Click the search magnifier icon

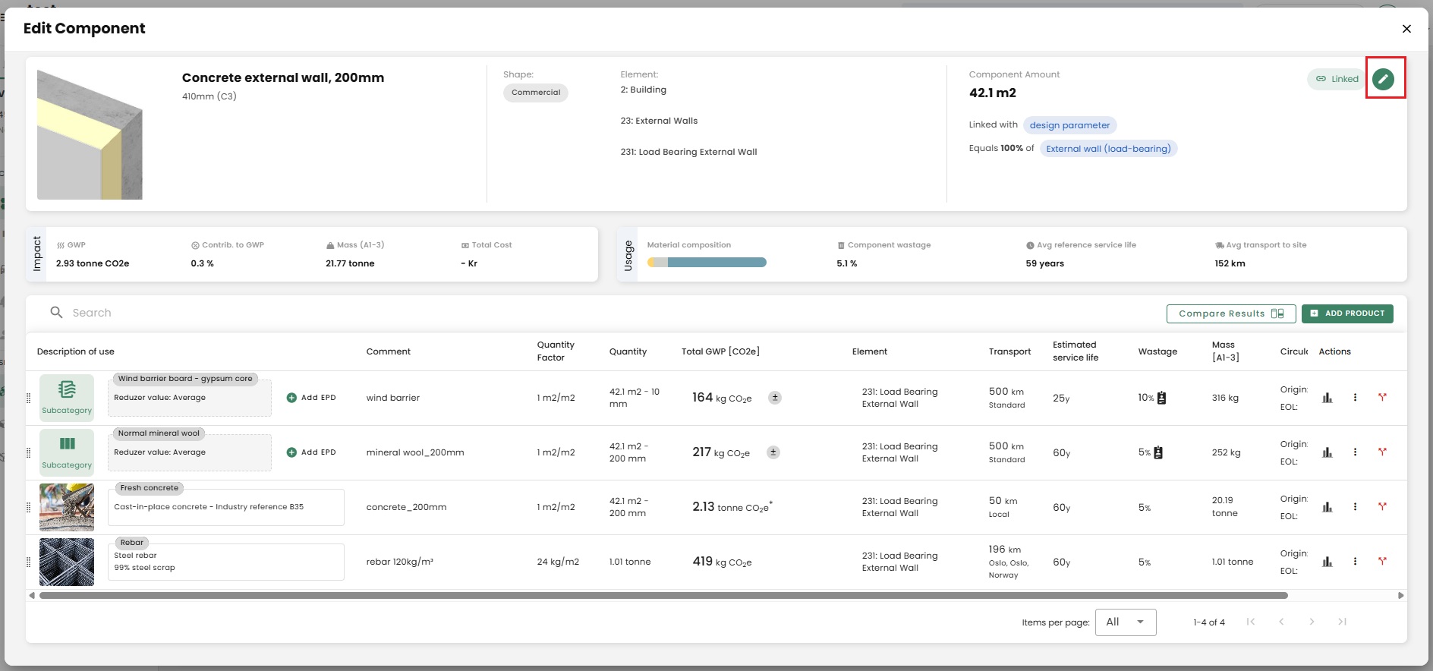pos(56,313)
